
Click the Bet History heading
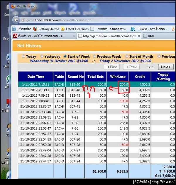pyautogui.click(x=29, y=46)
